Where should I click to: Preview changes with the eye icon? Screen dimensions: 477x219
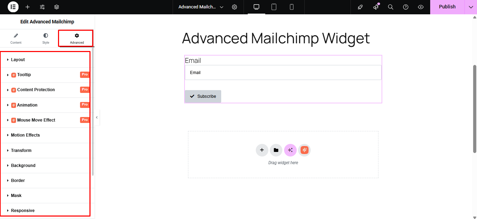421,7
